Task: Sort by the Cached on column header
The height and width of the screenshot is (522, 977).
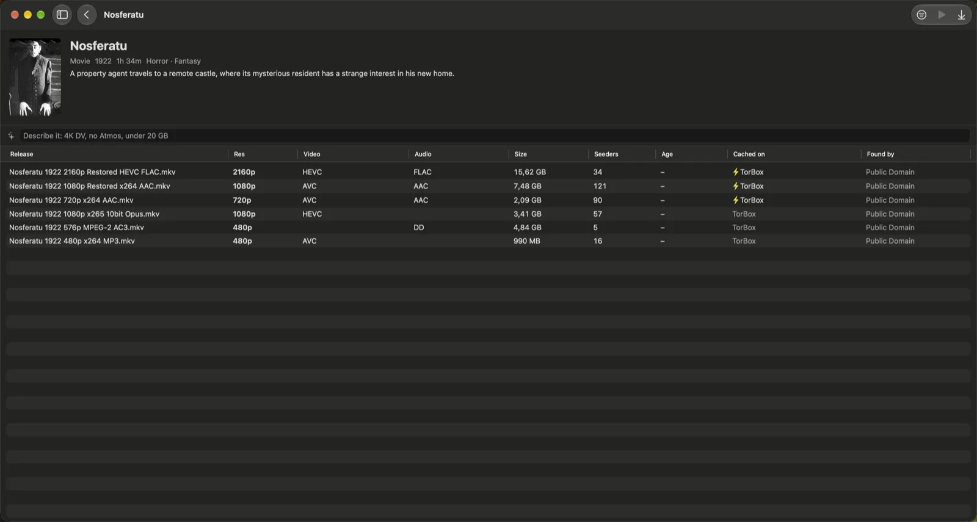Action: (x=749, y=154)
